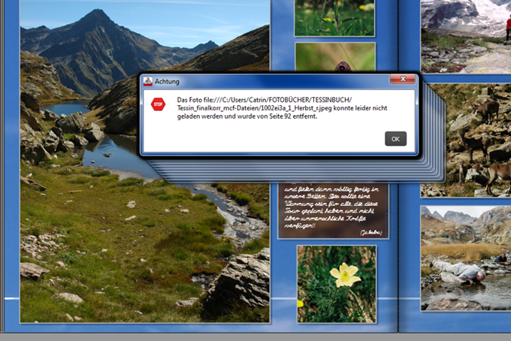This screenshot has height=341, width=511.
Task: Select the green grass photo at top
Action: click(334, 17)
